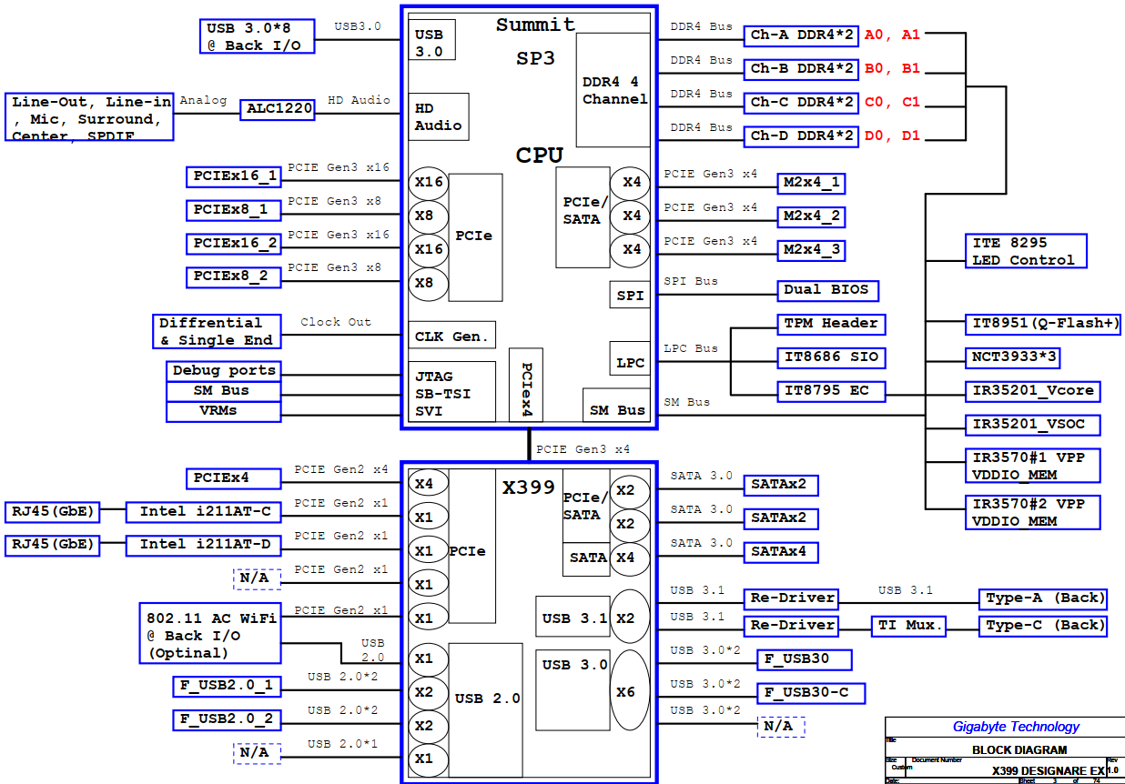1125x784 pixels.
Task: Select the "Intel i211AT-C" block
Action: click(204, 512)
